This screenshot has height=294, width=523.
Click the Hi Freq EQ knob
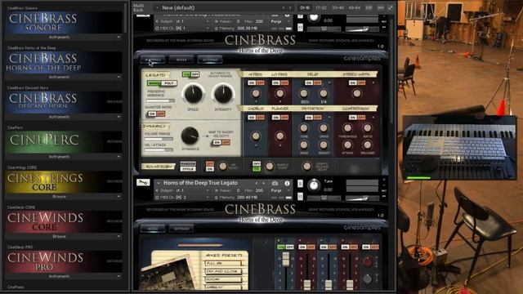point(256,94)
